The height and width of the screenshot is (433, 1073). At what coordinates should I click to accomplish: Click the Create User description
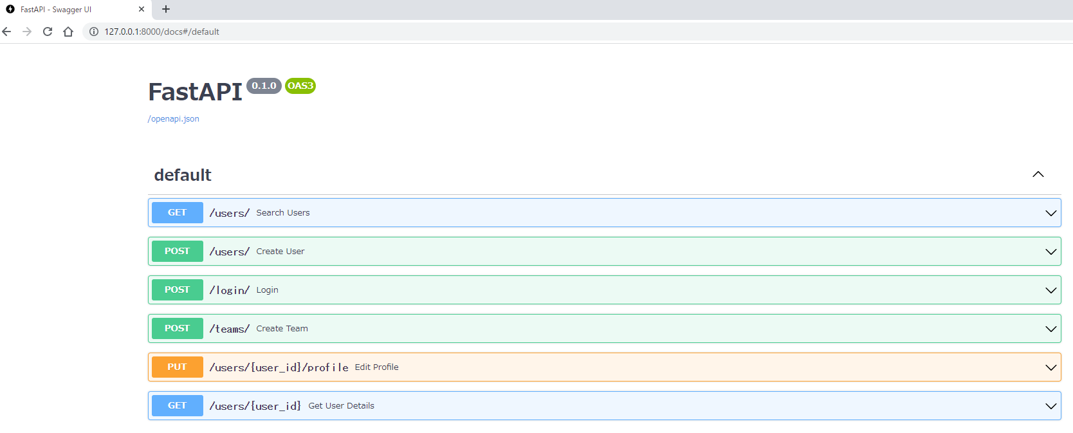click(280, 252)
